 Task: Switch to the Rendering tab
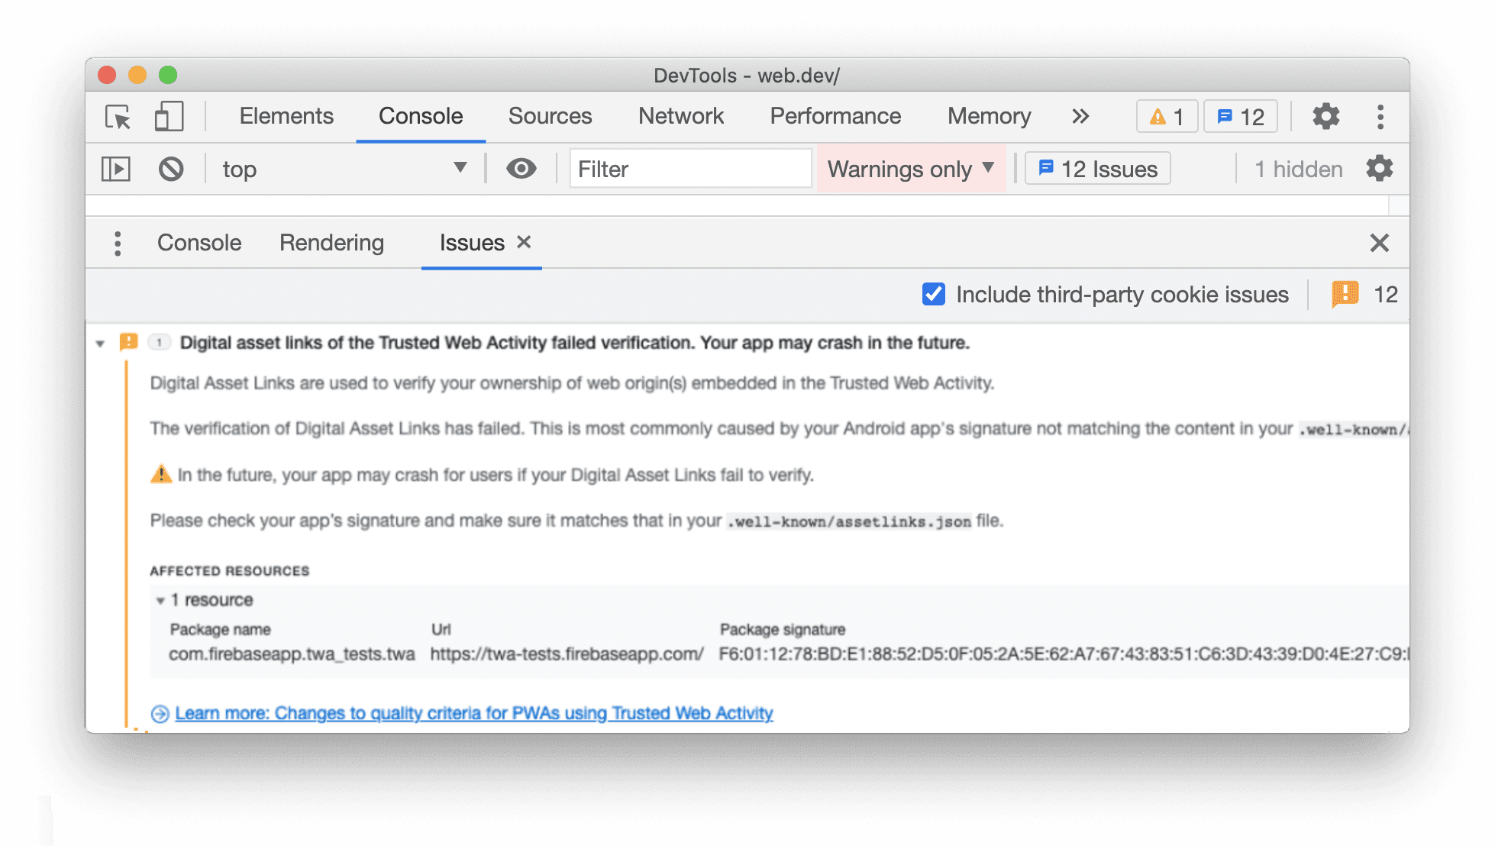(x=331, y=244)
